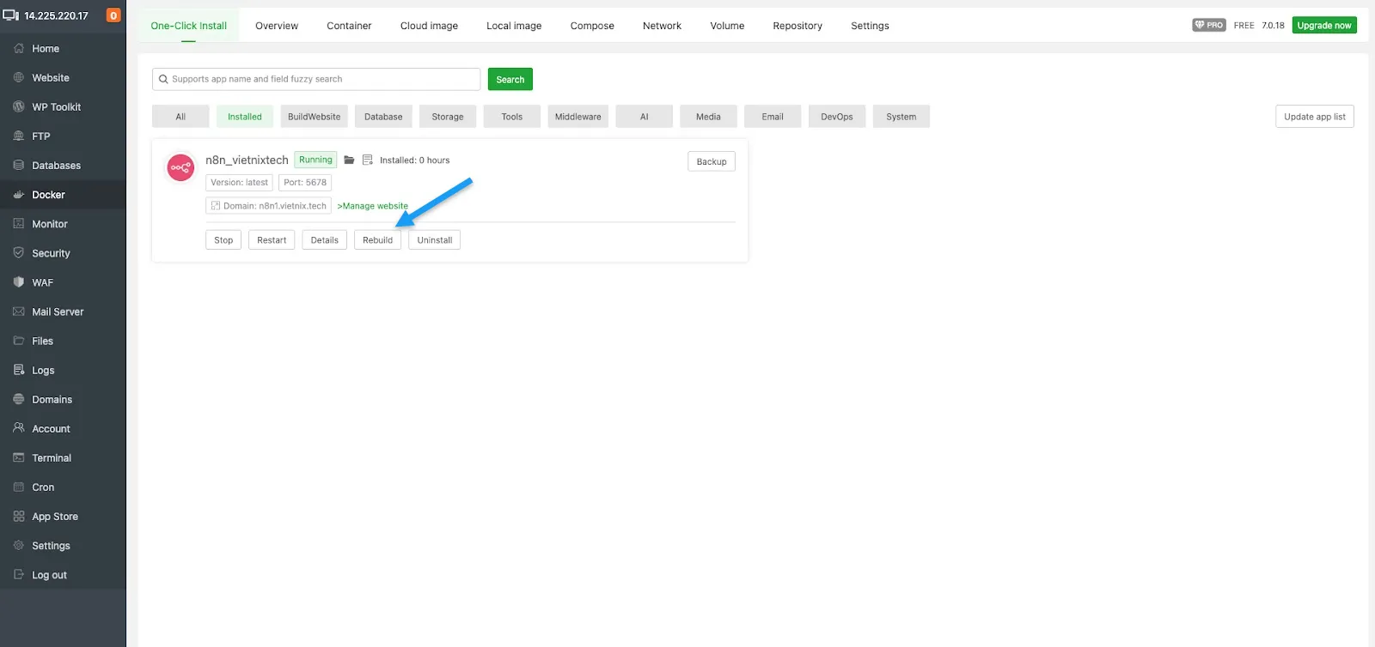Open the Home sidebar icon
1375x647 pixels.
(x=19, y=49)
